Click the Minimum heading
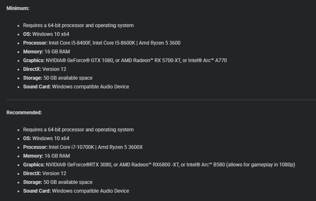 pos(18,8)
